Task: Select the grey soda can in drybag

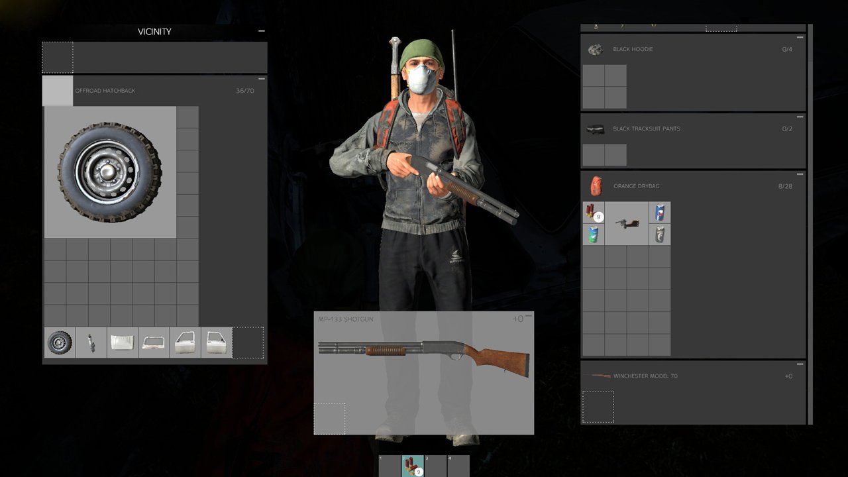Action: pos(659,235)
